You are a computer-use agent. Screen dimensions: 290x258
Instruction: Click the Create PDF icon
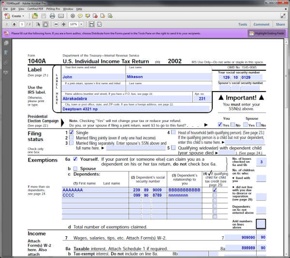tap(7, 16)
